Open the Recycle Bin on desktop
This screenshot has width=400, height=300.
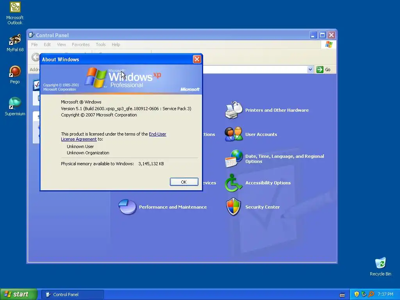click(x=380, y=266)
